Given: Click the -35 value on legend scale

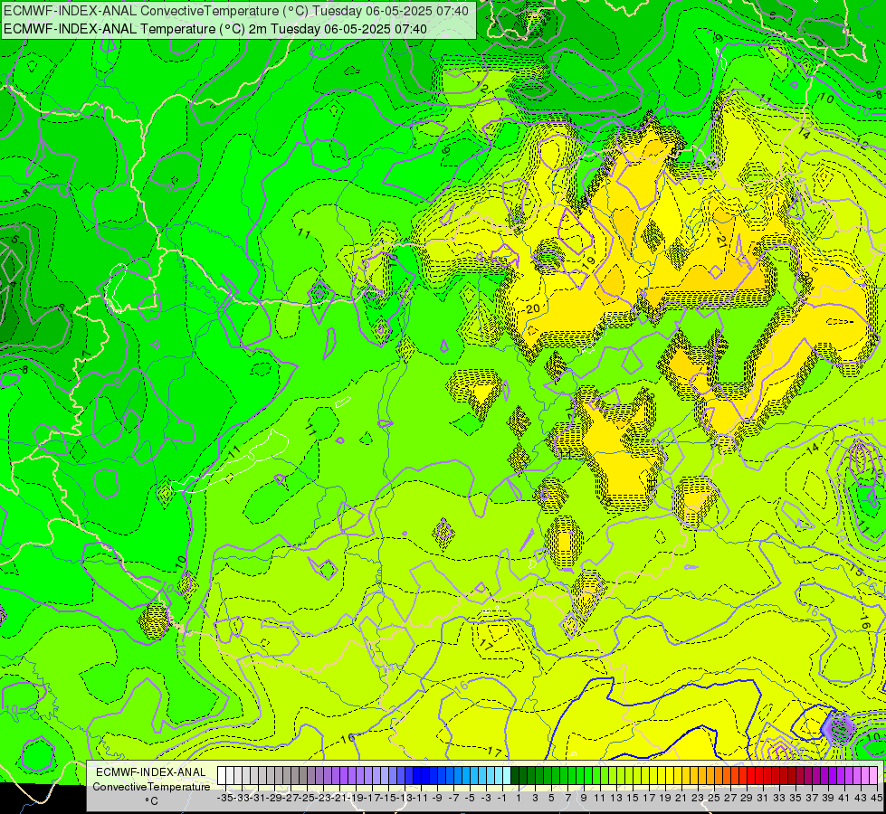Looking at the screenshot, I should click(x=224, y=798).
